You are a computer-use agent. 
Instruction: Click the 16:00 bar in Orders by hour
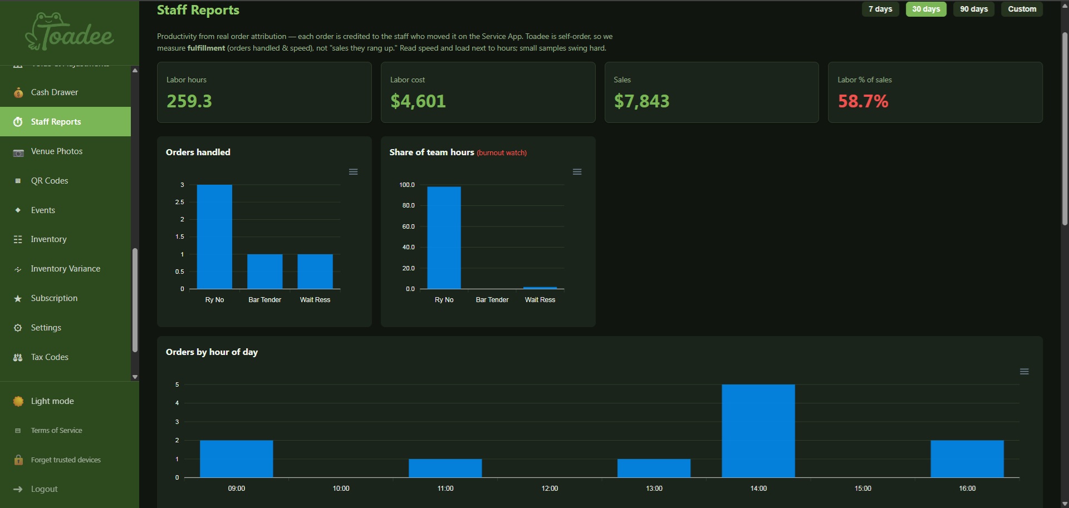click(967, 459)
